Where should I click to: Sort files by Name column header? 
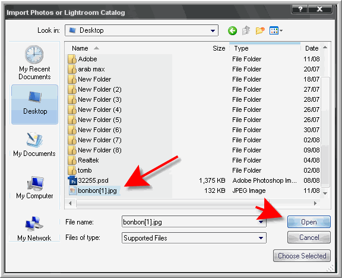tap(80, 48)
